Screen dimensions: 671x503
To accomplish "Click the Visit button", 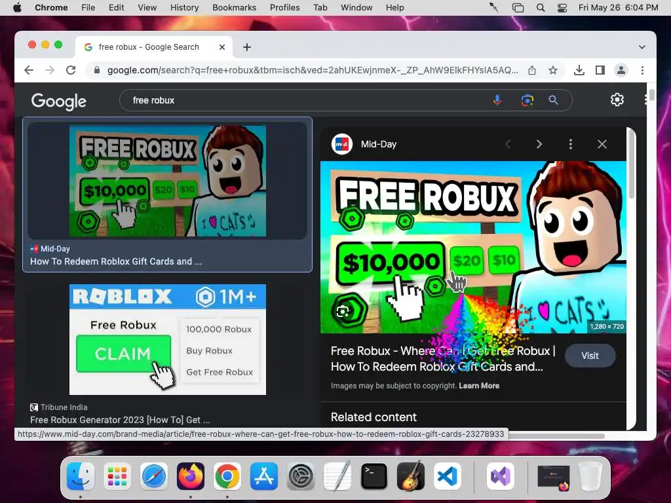I will (x=590, y=356).
